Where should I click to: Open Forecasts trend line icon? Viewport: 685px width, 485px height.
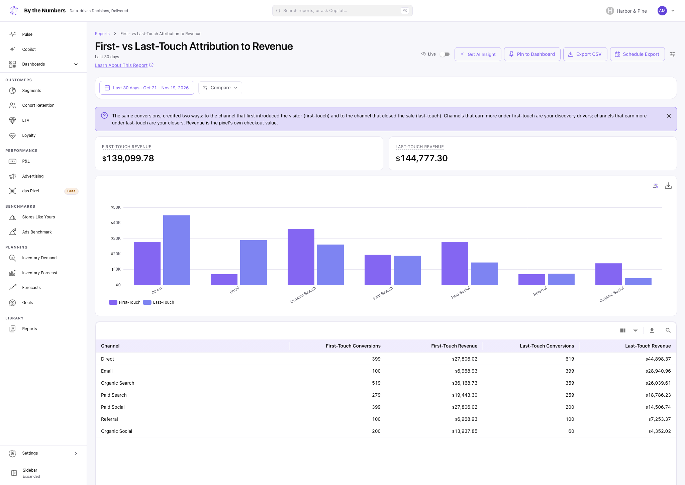click(x=12, y=288)
